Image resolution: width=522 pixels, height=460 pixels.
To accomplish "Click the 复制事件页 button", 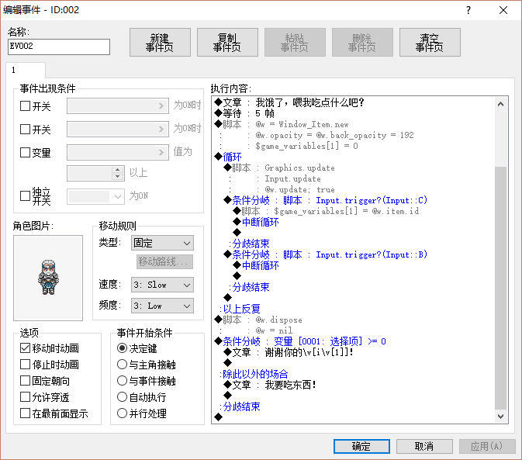I will [227, 42].
